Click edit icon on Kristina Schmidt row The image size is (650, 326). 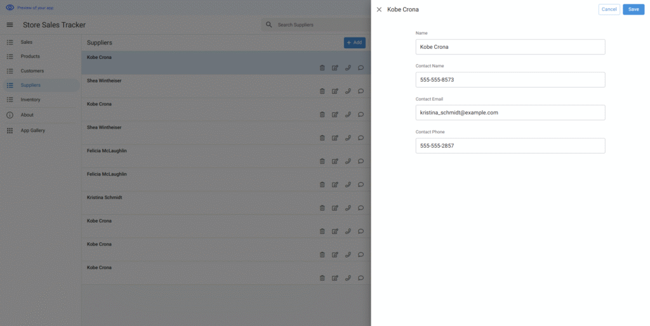(335, 208)
